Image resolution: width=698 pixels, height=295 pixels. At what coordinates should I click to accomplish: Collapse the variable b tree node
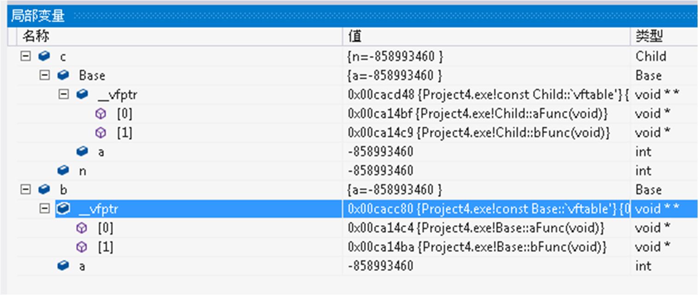coord(26,189)
